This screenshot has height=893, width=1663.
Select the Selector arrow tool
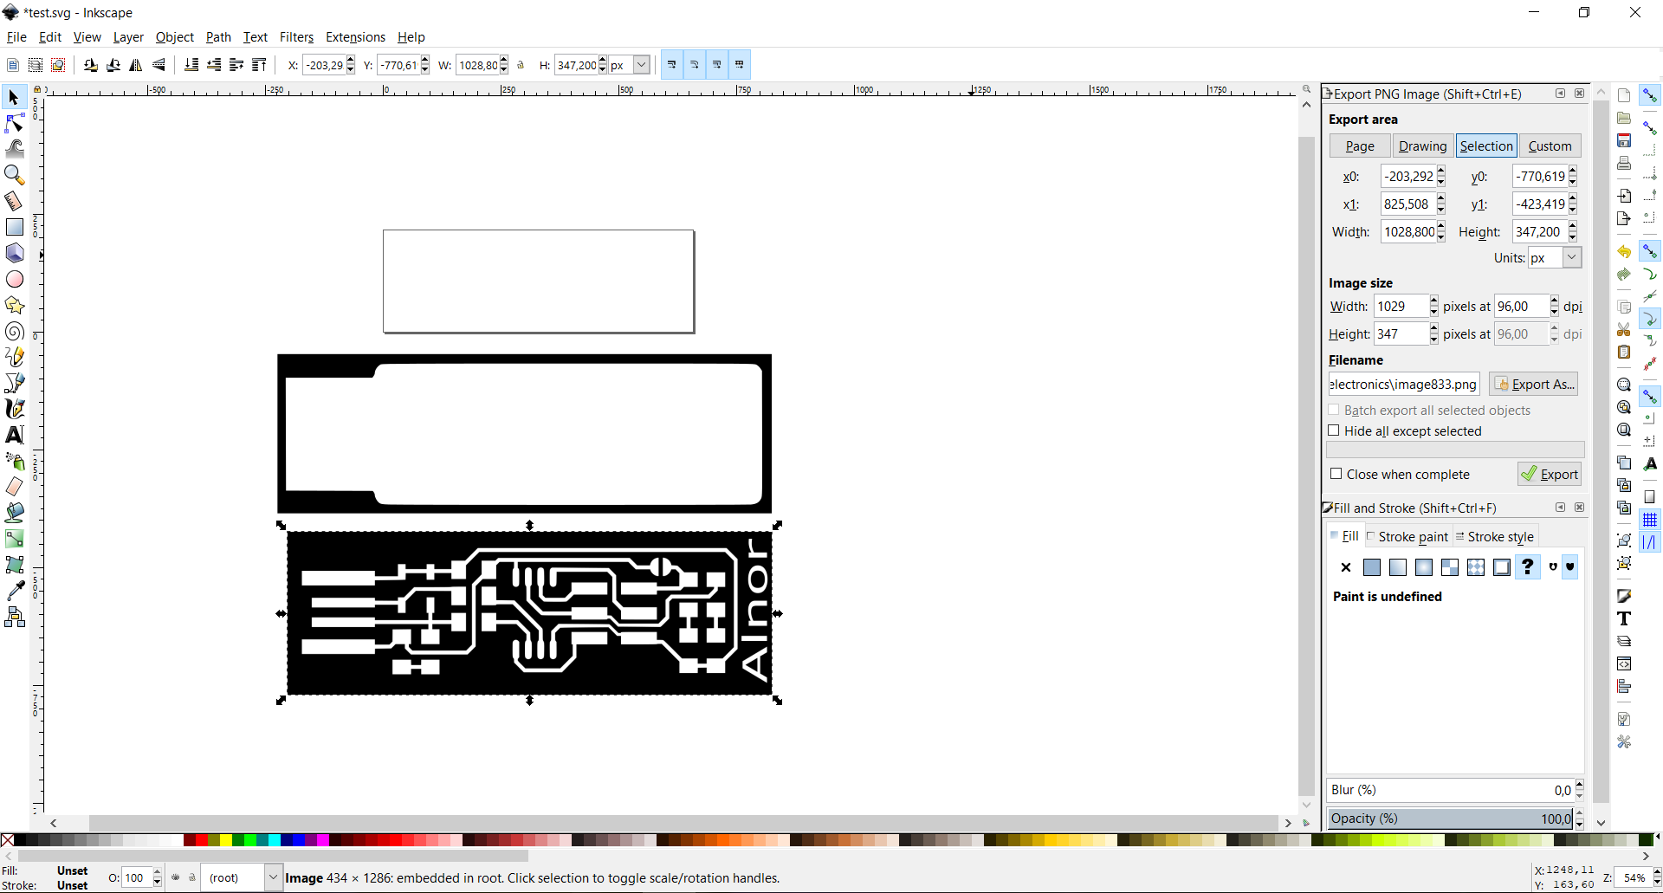pos(14,97)
